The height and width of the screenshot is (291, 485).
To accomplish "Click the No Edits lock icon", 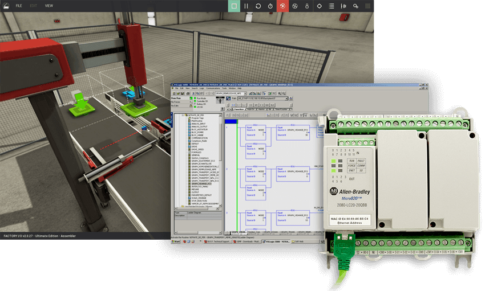I will [x=191, y=105].
